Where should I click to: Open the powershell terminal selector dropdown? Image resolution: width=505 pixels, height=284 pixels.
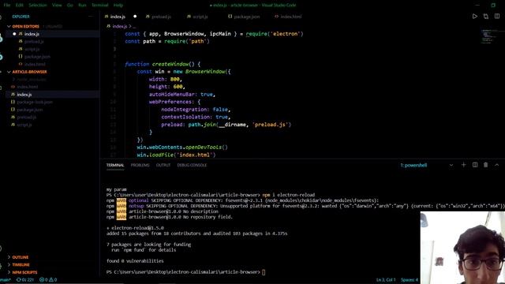point(427,165)
